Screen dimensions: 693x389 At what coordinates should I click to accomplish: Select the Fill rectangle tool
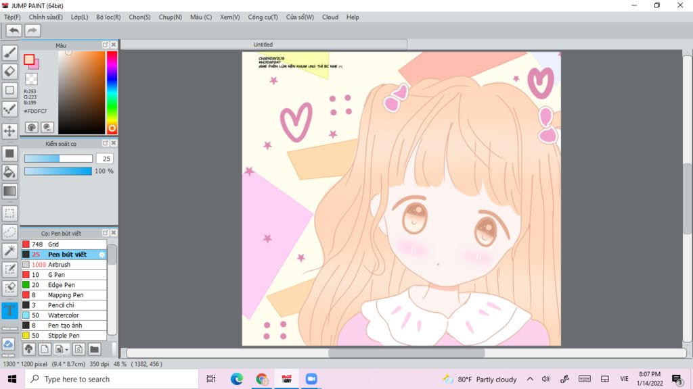coord(9,153)
